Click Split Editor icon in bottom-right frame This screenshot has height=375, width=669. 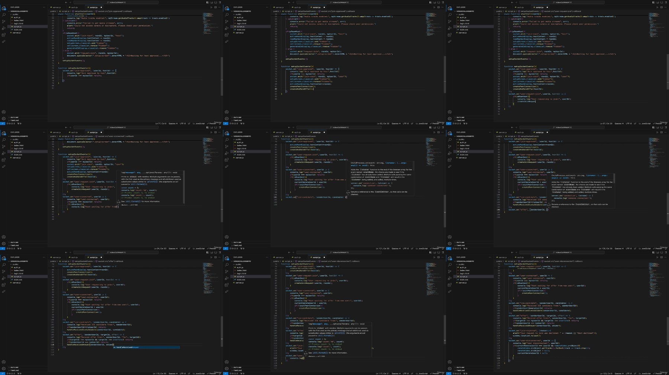point(661,257)
